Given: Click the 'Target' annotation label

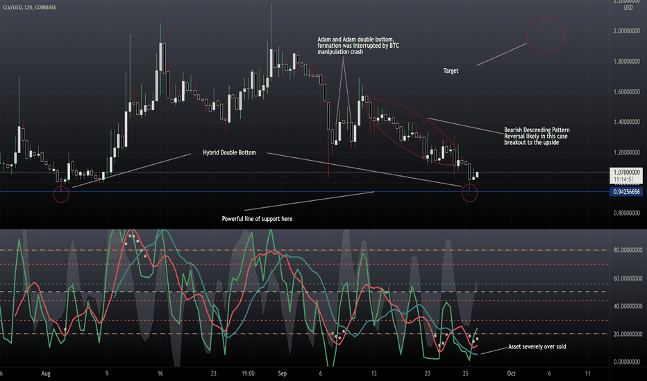Looking at the screenshot, I should point(451,71).
